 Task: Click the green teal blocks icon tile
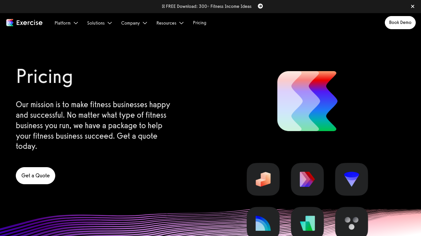[307, 222]
